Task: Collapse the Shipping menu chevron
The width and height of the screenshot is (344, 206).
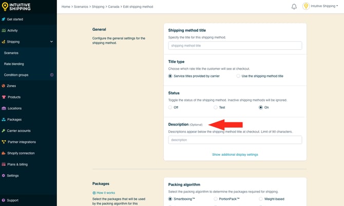Action: click(x=51, y=42)
